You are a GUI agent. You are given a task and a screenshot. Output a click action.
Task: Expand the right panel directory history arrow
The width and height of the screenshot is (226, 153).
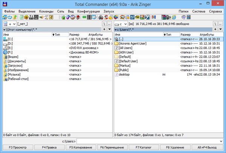(221, 29)
